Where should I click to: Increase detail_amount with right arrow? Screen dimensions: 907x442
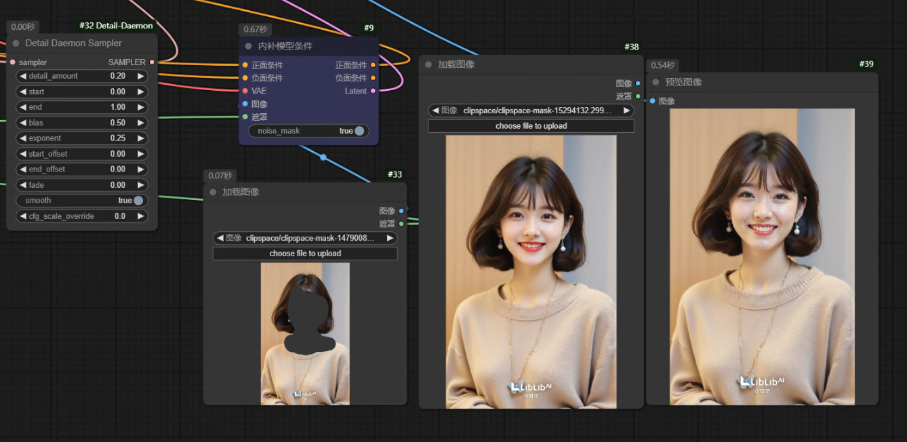pos(141,76)
